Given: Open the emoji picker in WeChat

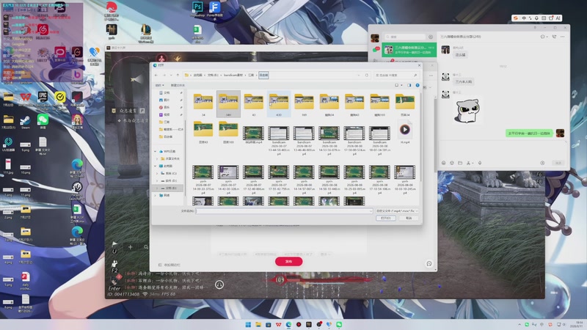Looking at the screenshot, I should [x=444, y=163].
